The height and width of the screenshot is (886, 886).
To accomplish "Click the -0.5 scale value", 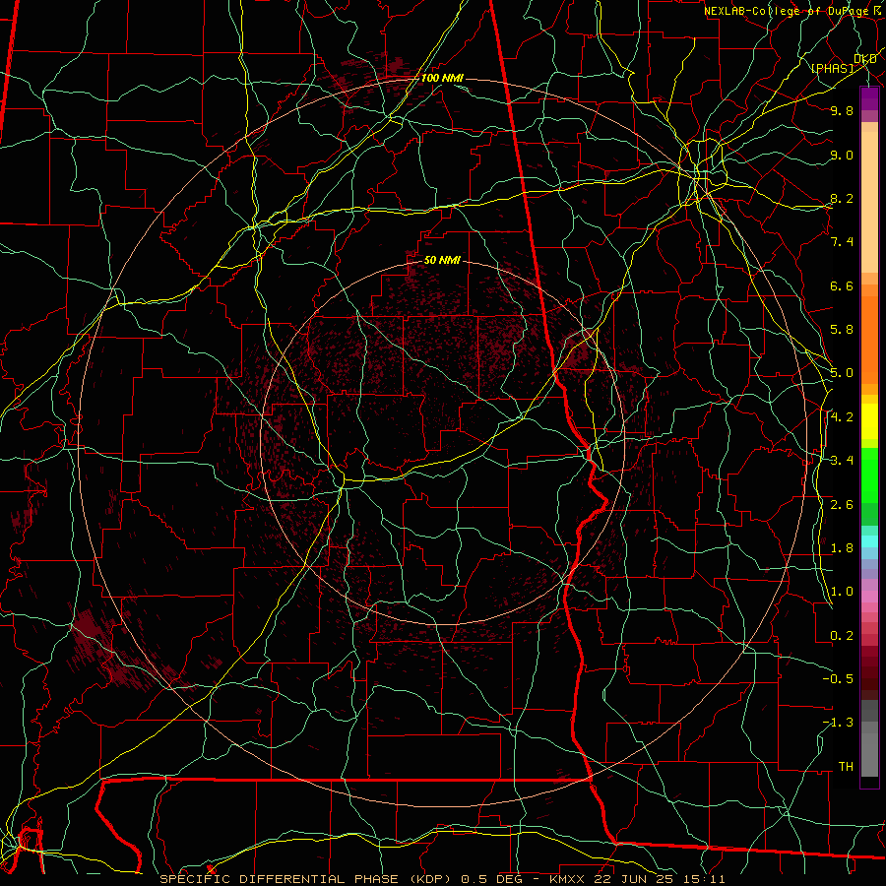I will (x=838, y=679).
